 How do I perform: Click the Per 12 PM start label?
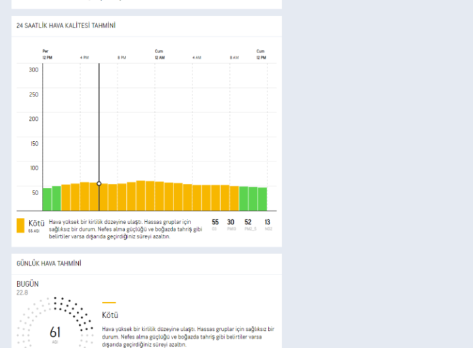[46, 54]
